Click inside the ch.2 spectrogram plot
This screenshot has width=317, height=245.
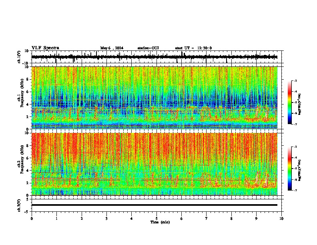pyautogui.click(x=154, y=164)
